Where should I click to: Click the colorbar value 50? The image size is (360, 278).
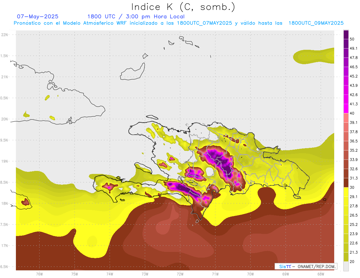click(352, 39)
